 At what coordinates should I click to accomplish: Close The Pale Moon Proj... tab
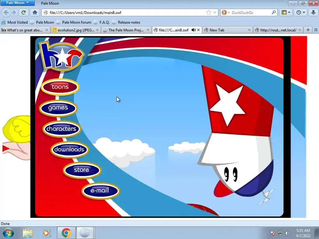148,30
